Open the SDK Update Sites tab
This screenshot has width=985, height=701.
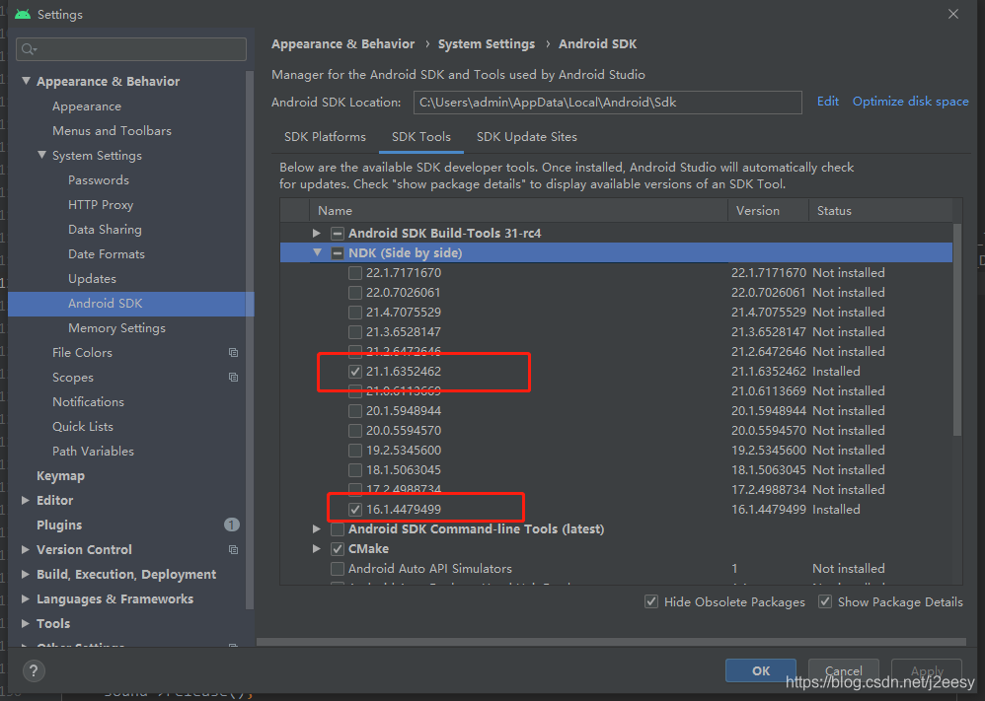526,137
